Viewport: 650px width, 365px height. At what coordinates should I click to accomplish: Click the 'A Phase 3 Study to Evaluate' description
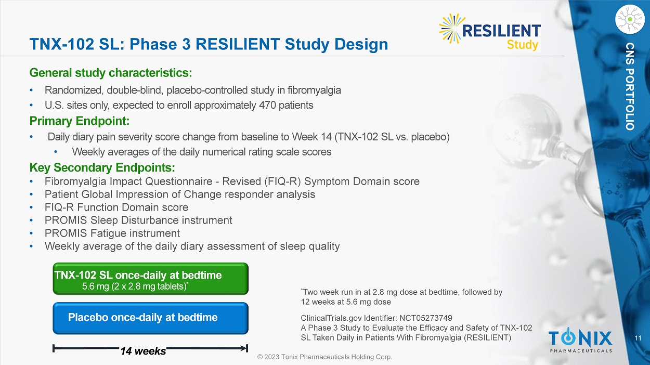416,333
